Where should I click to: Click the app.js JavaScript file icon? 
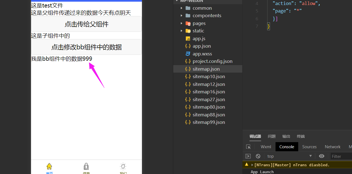click(188, 38)
